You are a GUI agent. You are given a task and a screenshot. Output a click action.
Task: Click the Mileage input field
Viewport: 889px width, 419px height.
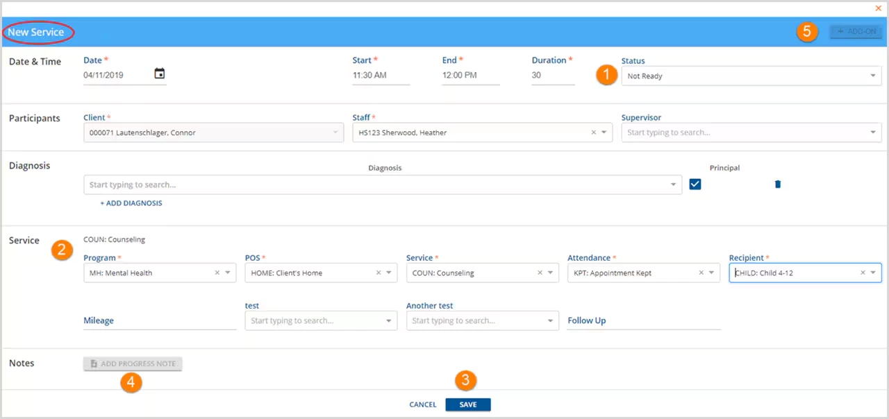pos(160,320)
